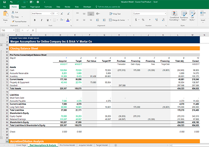The height and width of the screenshot is (147, 209).
Task: Open Cell Styles gallery
Action: pyautogui.click(x=192, y=16)
